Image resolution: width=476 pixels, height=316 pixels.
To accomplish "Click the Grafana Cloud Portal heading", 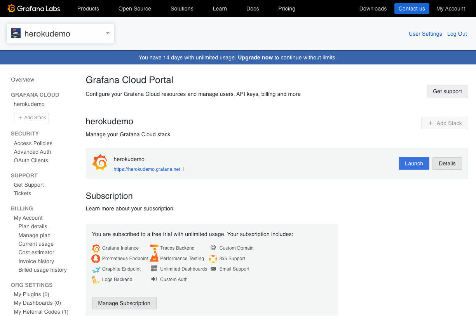I will click(x=129, y=80).
